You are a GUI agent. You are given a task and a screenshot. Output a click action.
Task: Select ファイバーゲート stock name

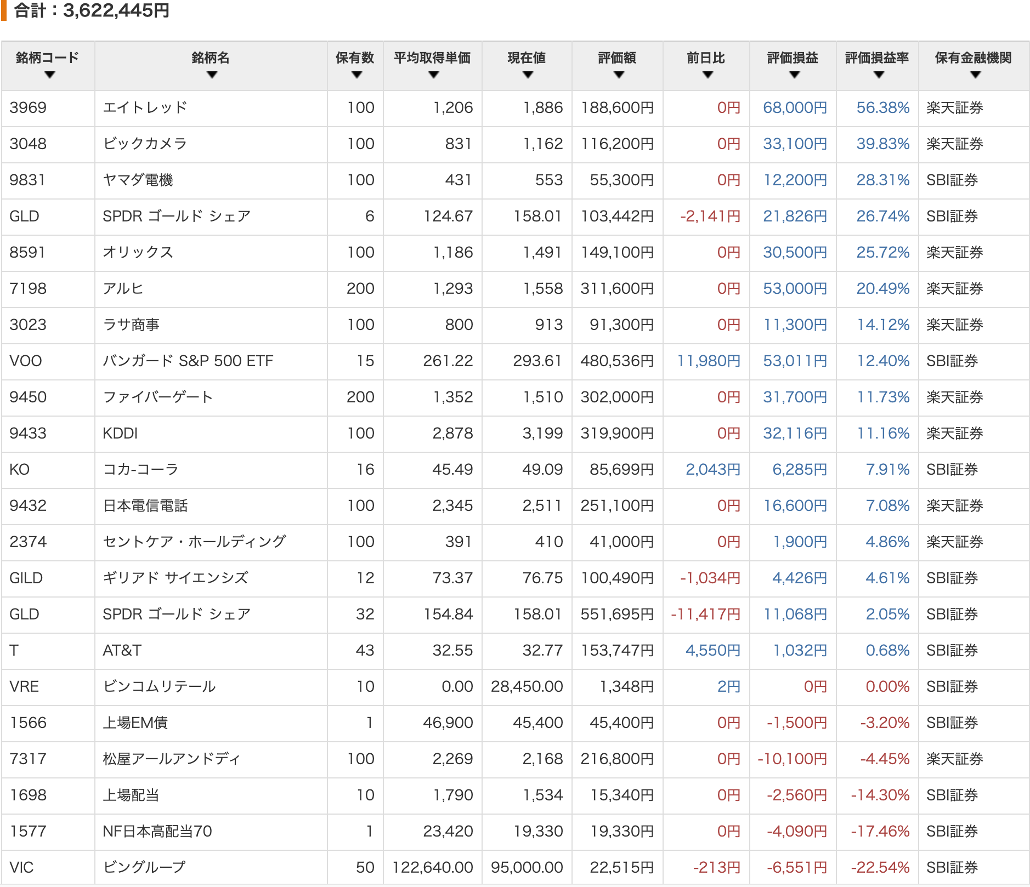coord(158,397)
